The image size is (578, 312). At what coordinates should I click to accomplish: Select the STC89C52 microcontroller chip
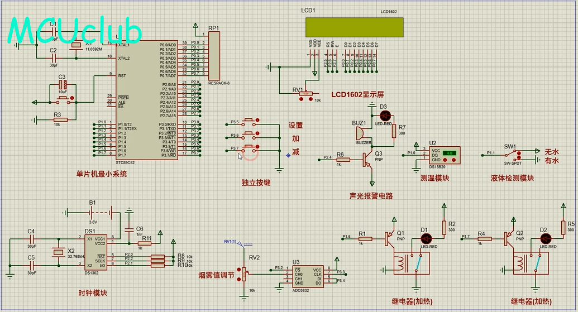[x=145, y=100]
